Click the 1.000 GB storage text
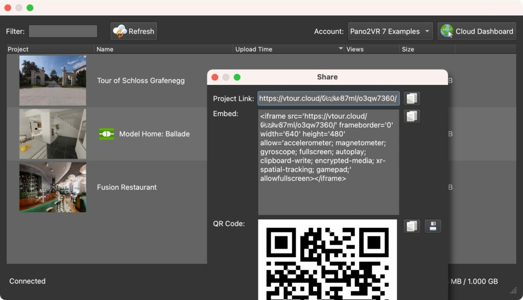The width and height of the screenshot is (523, 300). [483, 281]
